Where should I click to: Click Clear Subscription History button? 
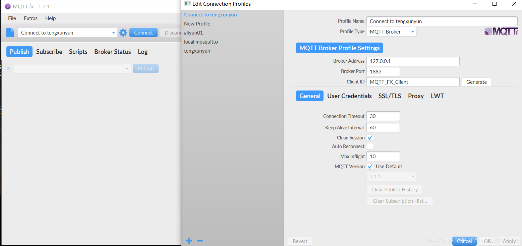(x=400, y=201)
